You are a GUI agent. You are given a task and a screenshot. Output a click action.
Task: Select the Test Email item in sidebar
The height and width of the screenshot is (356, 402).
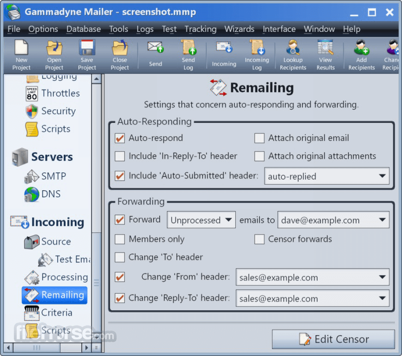coord(64,259)
